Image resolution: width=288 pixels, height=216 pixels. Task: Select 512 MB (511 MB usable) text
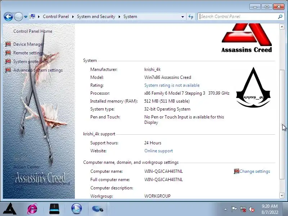pyautogui.click(x=167, y=101)
